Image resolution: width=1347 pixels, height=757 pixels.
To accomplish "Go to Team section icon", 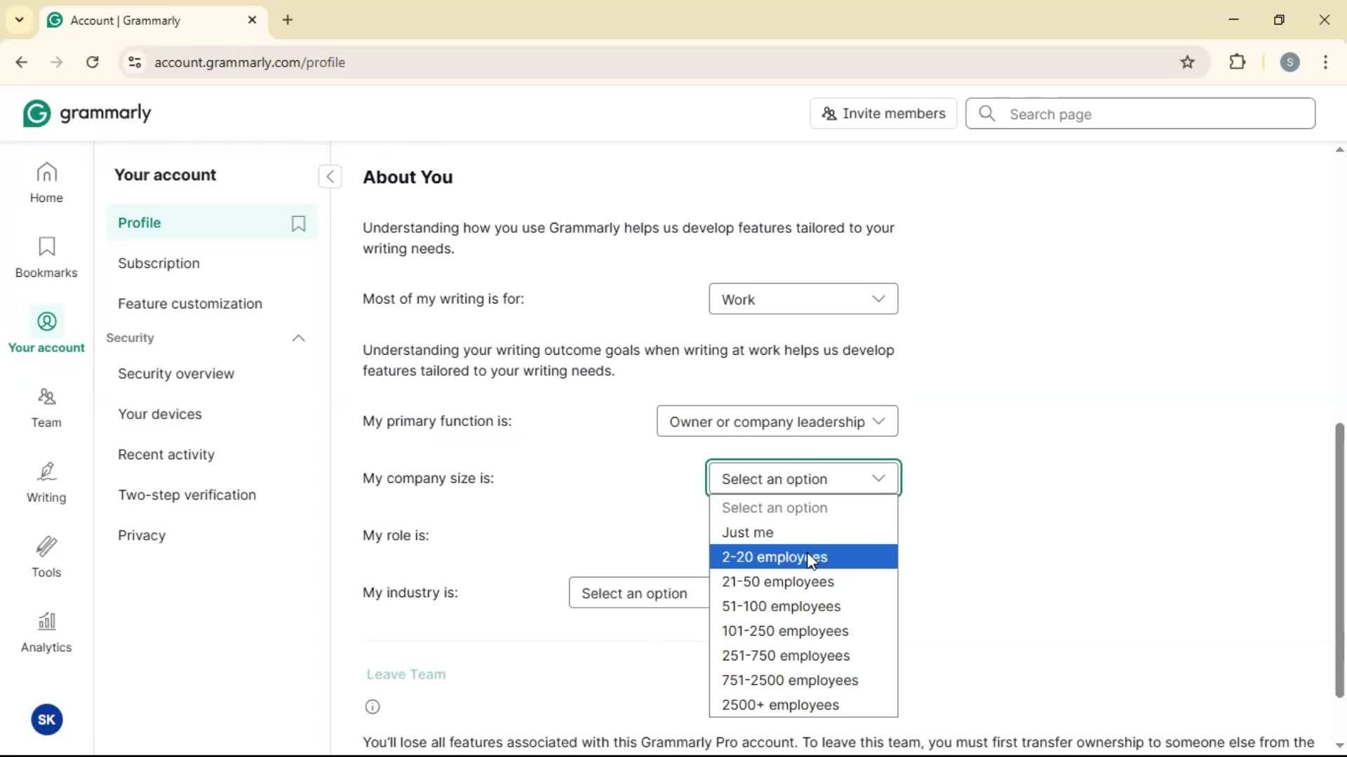I will click(46, 407).
